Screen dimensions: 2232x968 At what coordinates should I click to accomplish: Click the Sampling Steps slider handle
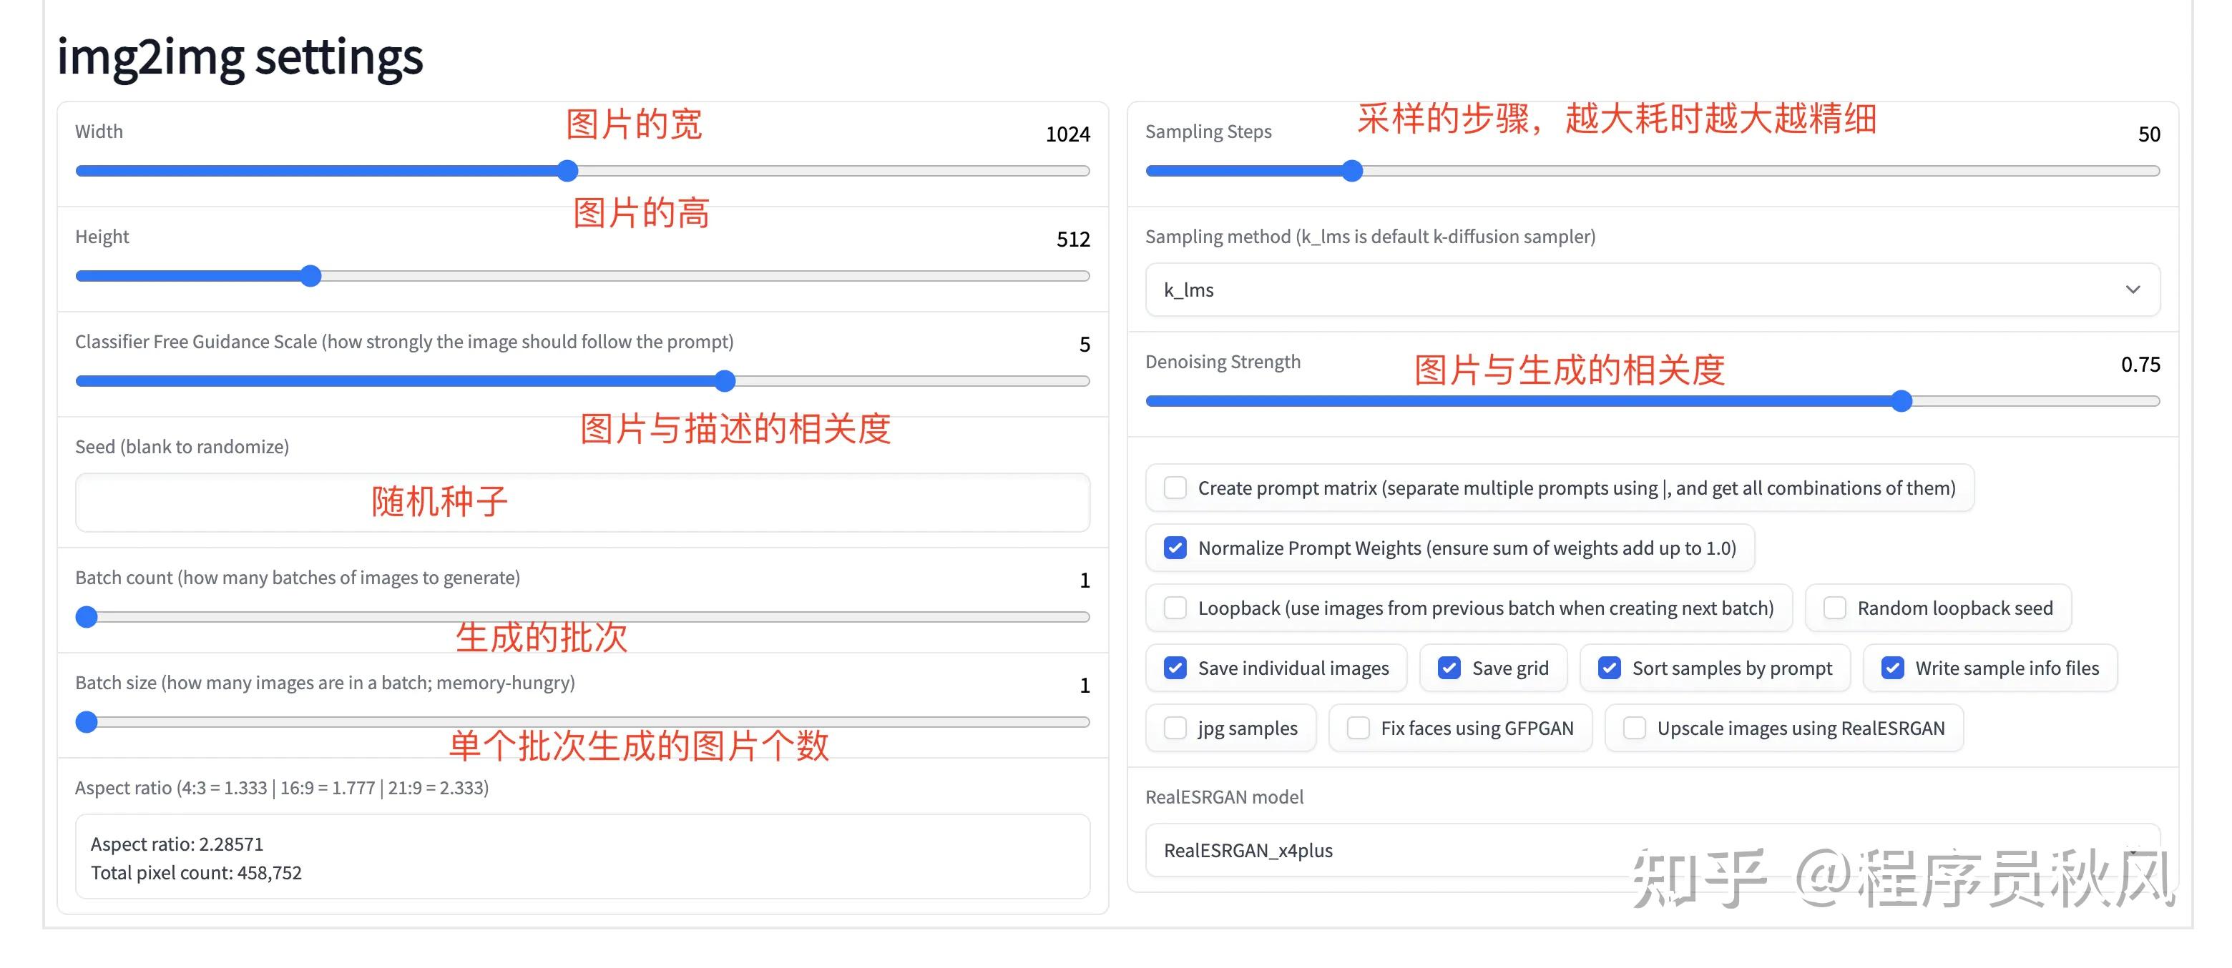click(1351, 171)
